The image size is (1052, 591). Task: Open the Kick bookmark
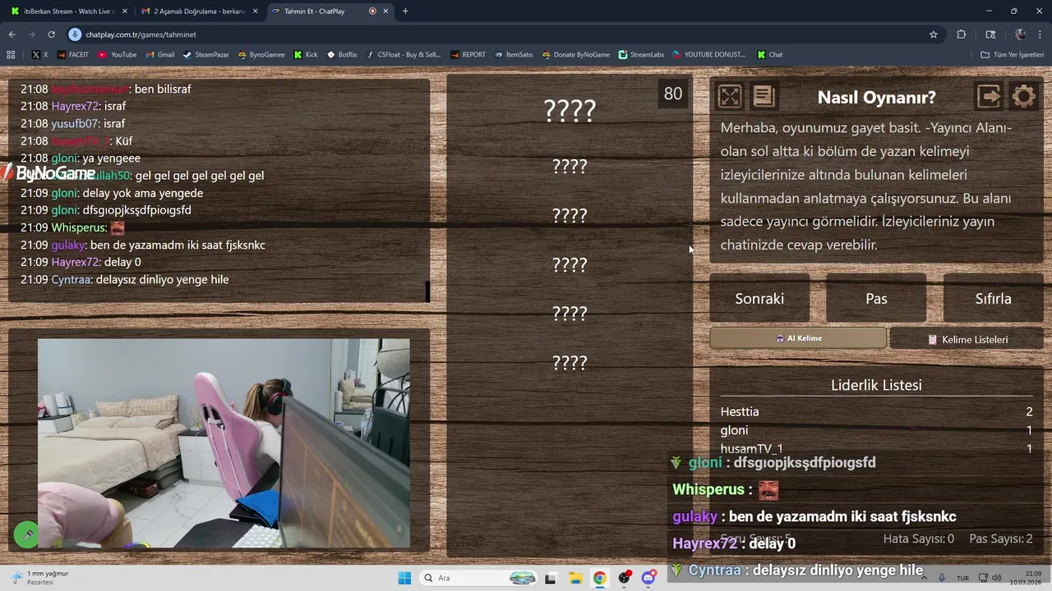(x=305, y=54)
